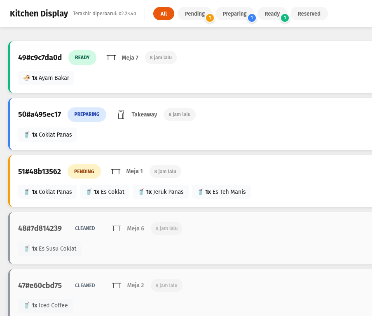Select the 1x Es Coklat item
This screenshot has height=316, width=372.
tap(105, 192)
